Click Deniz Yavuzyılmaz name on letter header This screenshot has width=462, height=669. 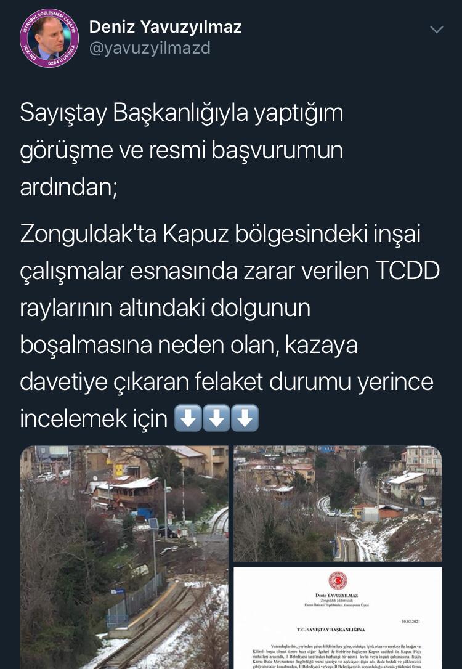(x=337, y=595)
